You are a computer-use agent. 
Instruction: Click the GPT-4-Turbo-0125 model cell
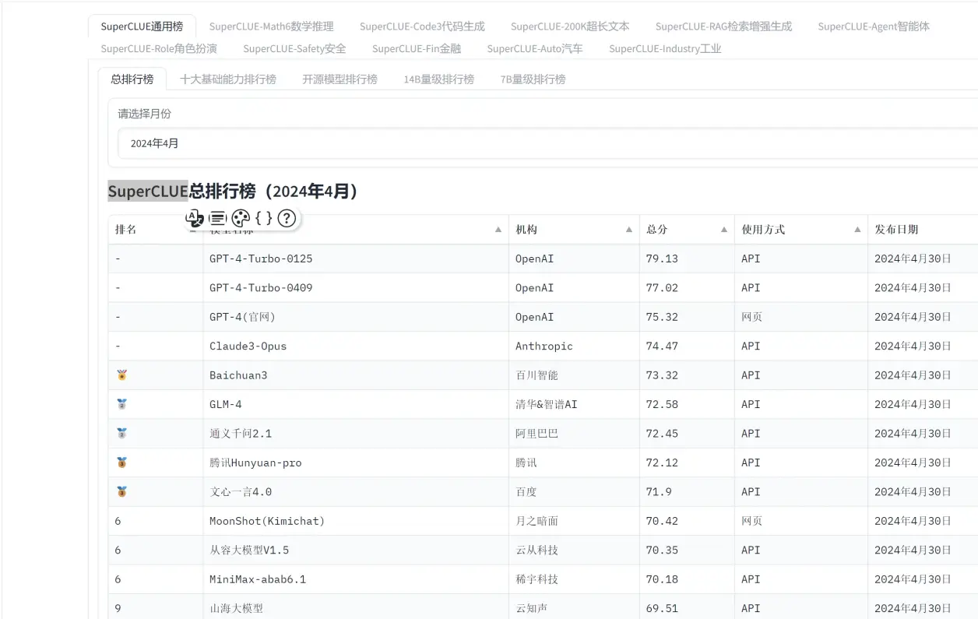[x=356, y=259]
